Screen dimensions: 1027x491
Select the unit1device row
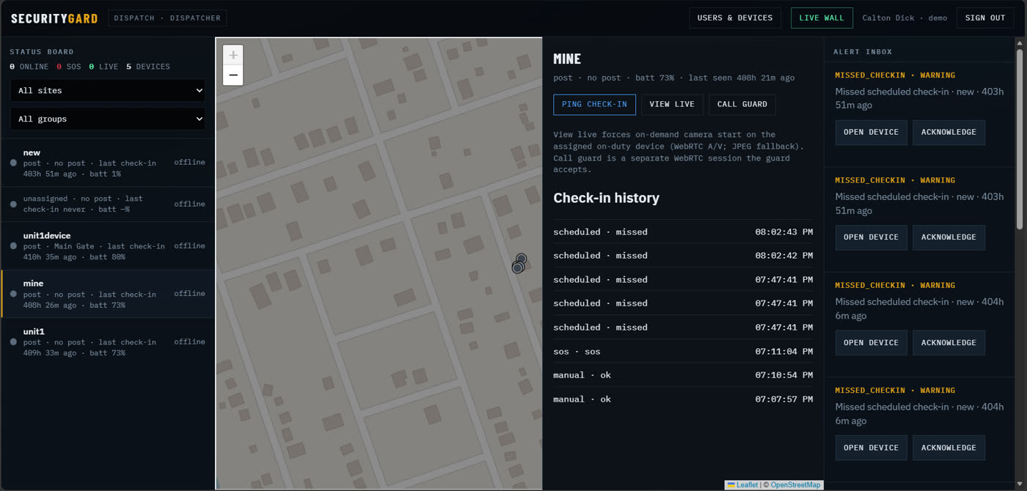(x=108, y=246)
